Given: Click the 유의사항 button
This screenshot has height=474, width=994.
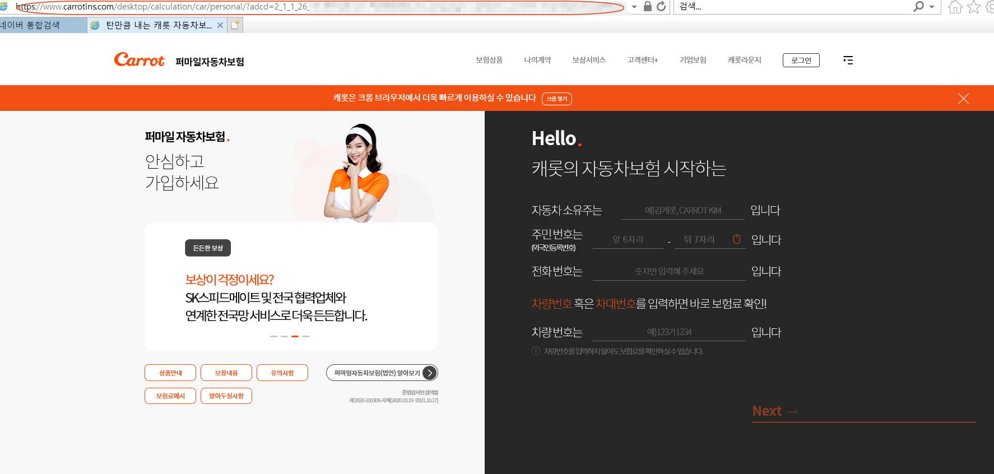Looking at the screenshot, I should pos(282,373).
